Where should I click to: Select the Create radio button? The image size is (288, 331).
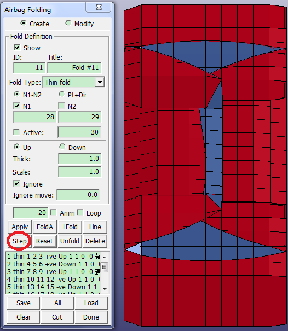click(23, 23)
